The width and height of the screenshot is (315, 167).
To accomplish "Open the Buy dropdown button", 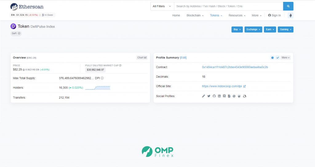I will [x=237, y=29].
